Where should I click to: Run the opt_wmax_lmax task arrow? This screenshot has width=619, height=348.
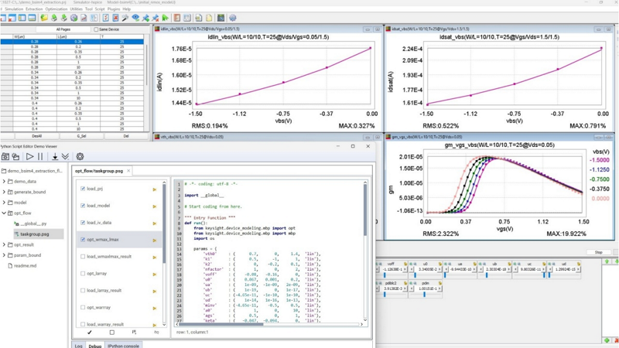tap(155, 241)
